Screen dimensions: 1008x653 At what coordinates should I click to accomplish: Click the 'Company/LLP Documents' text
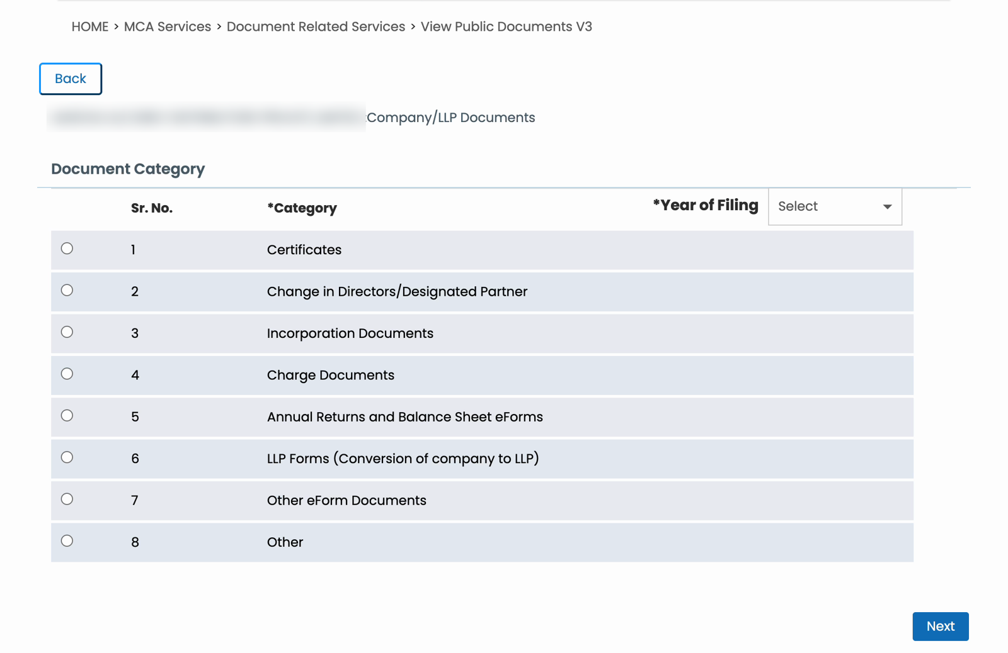pyautogui.click(x=451, y=118)
